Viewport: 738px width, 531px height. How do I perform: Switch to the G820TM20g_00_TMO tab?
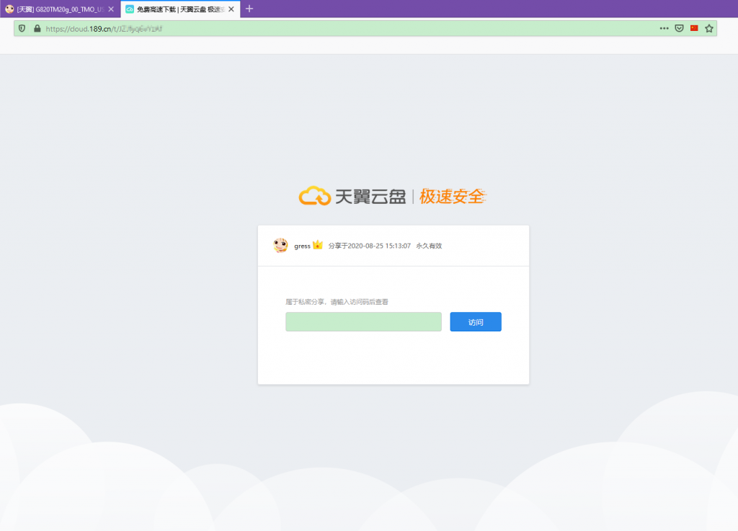pyautogui.click(x=61, y=9)
